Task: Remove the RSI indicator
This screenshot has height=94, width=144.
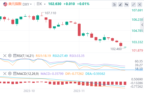Action: pyautogui.click(x=5, y=56)
